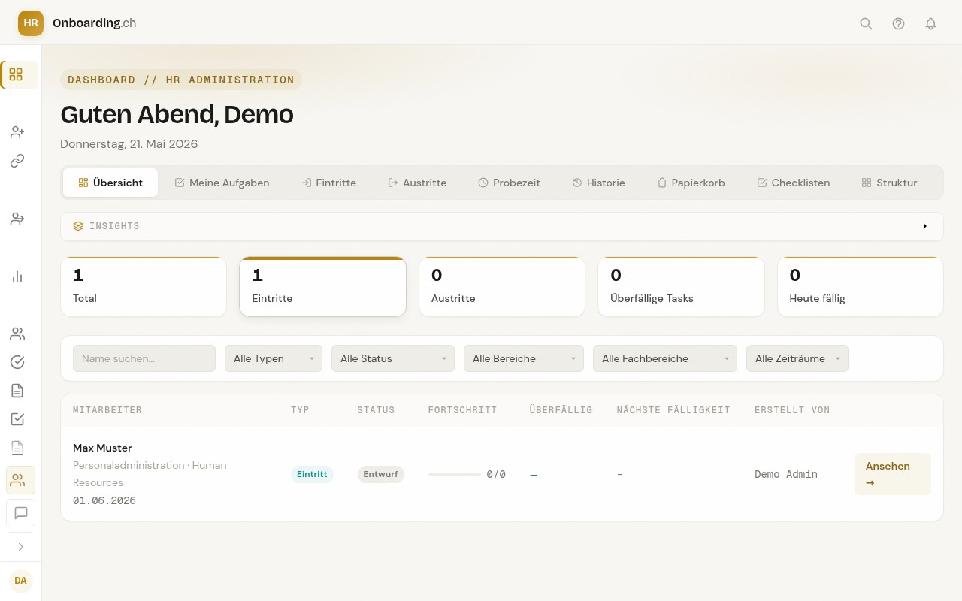The width and height of the screenshot is (962, 601).
Task: Open the square checkbox sidebar icon
Action: [x=17, y=419]
